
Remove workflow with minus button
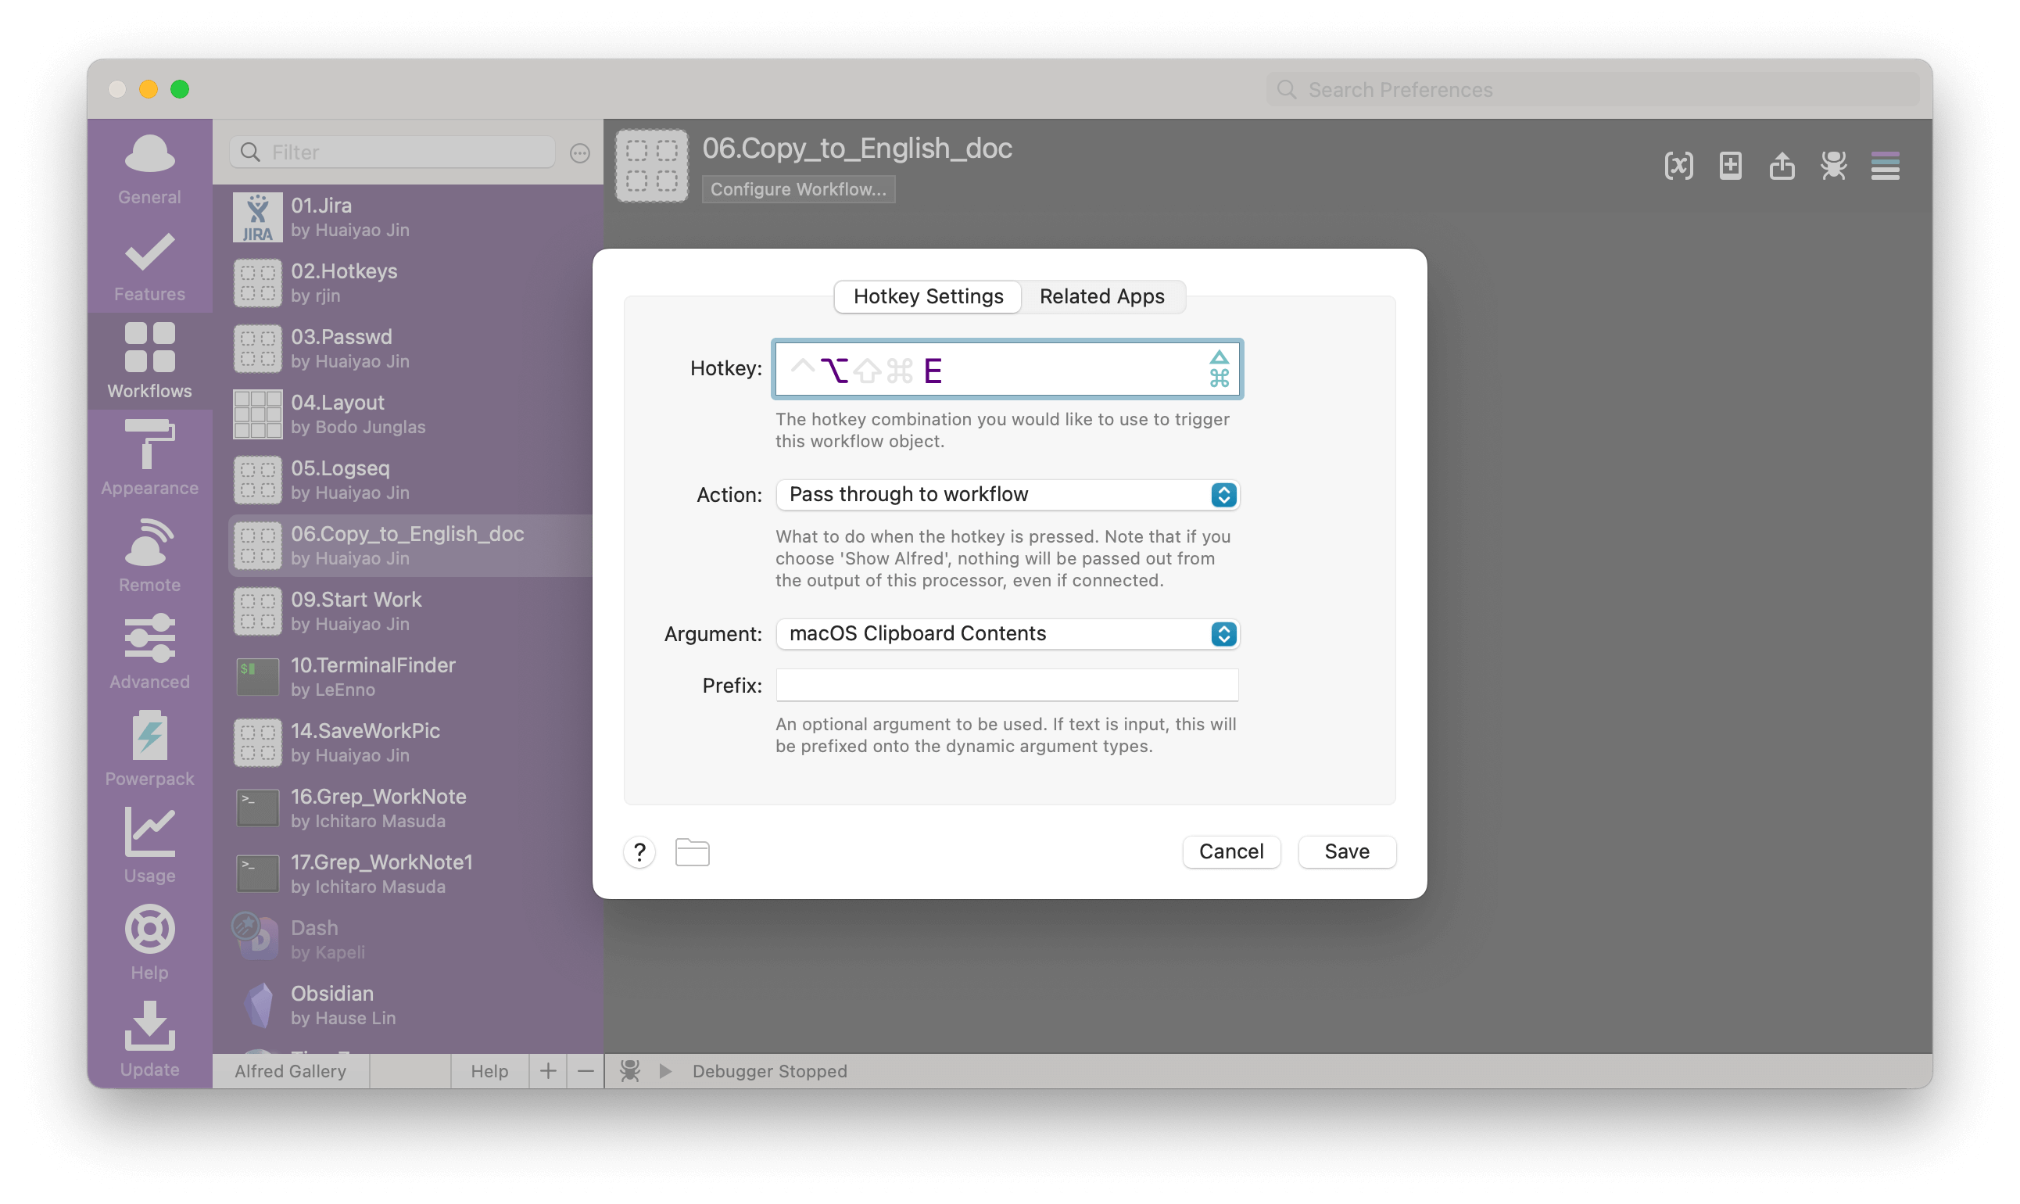pyautogui.click(x=585, y=1071)
